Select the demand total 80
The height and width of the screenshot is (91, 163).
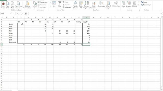(64, 44)
